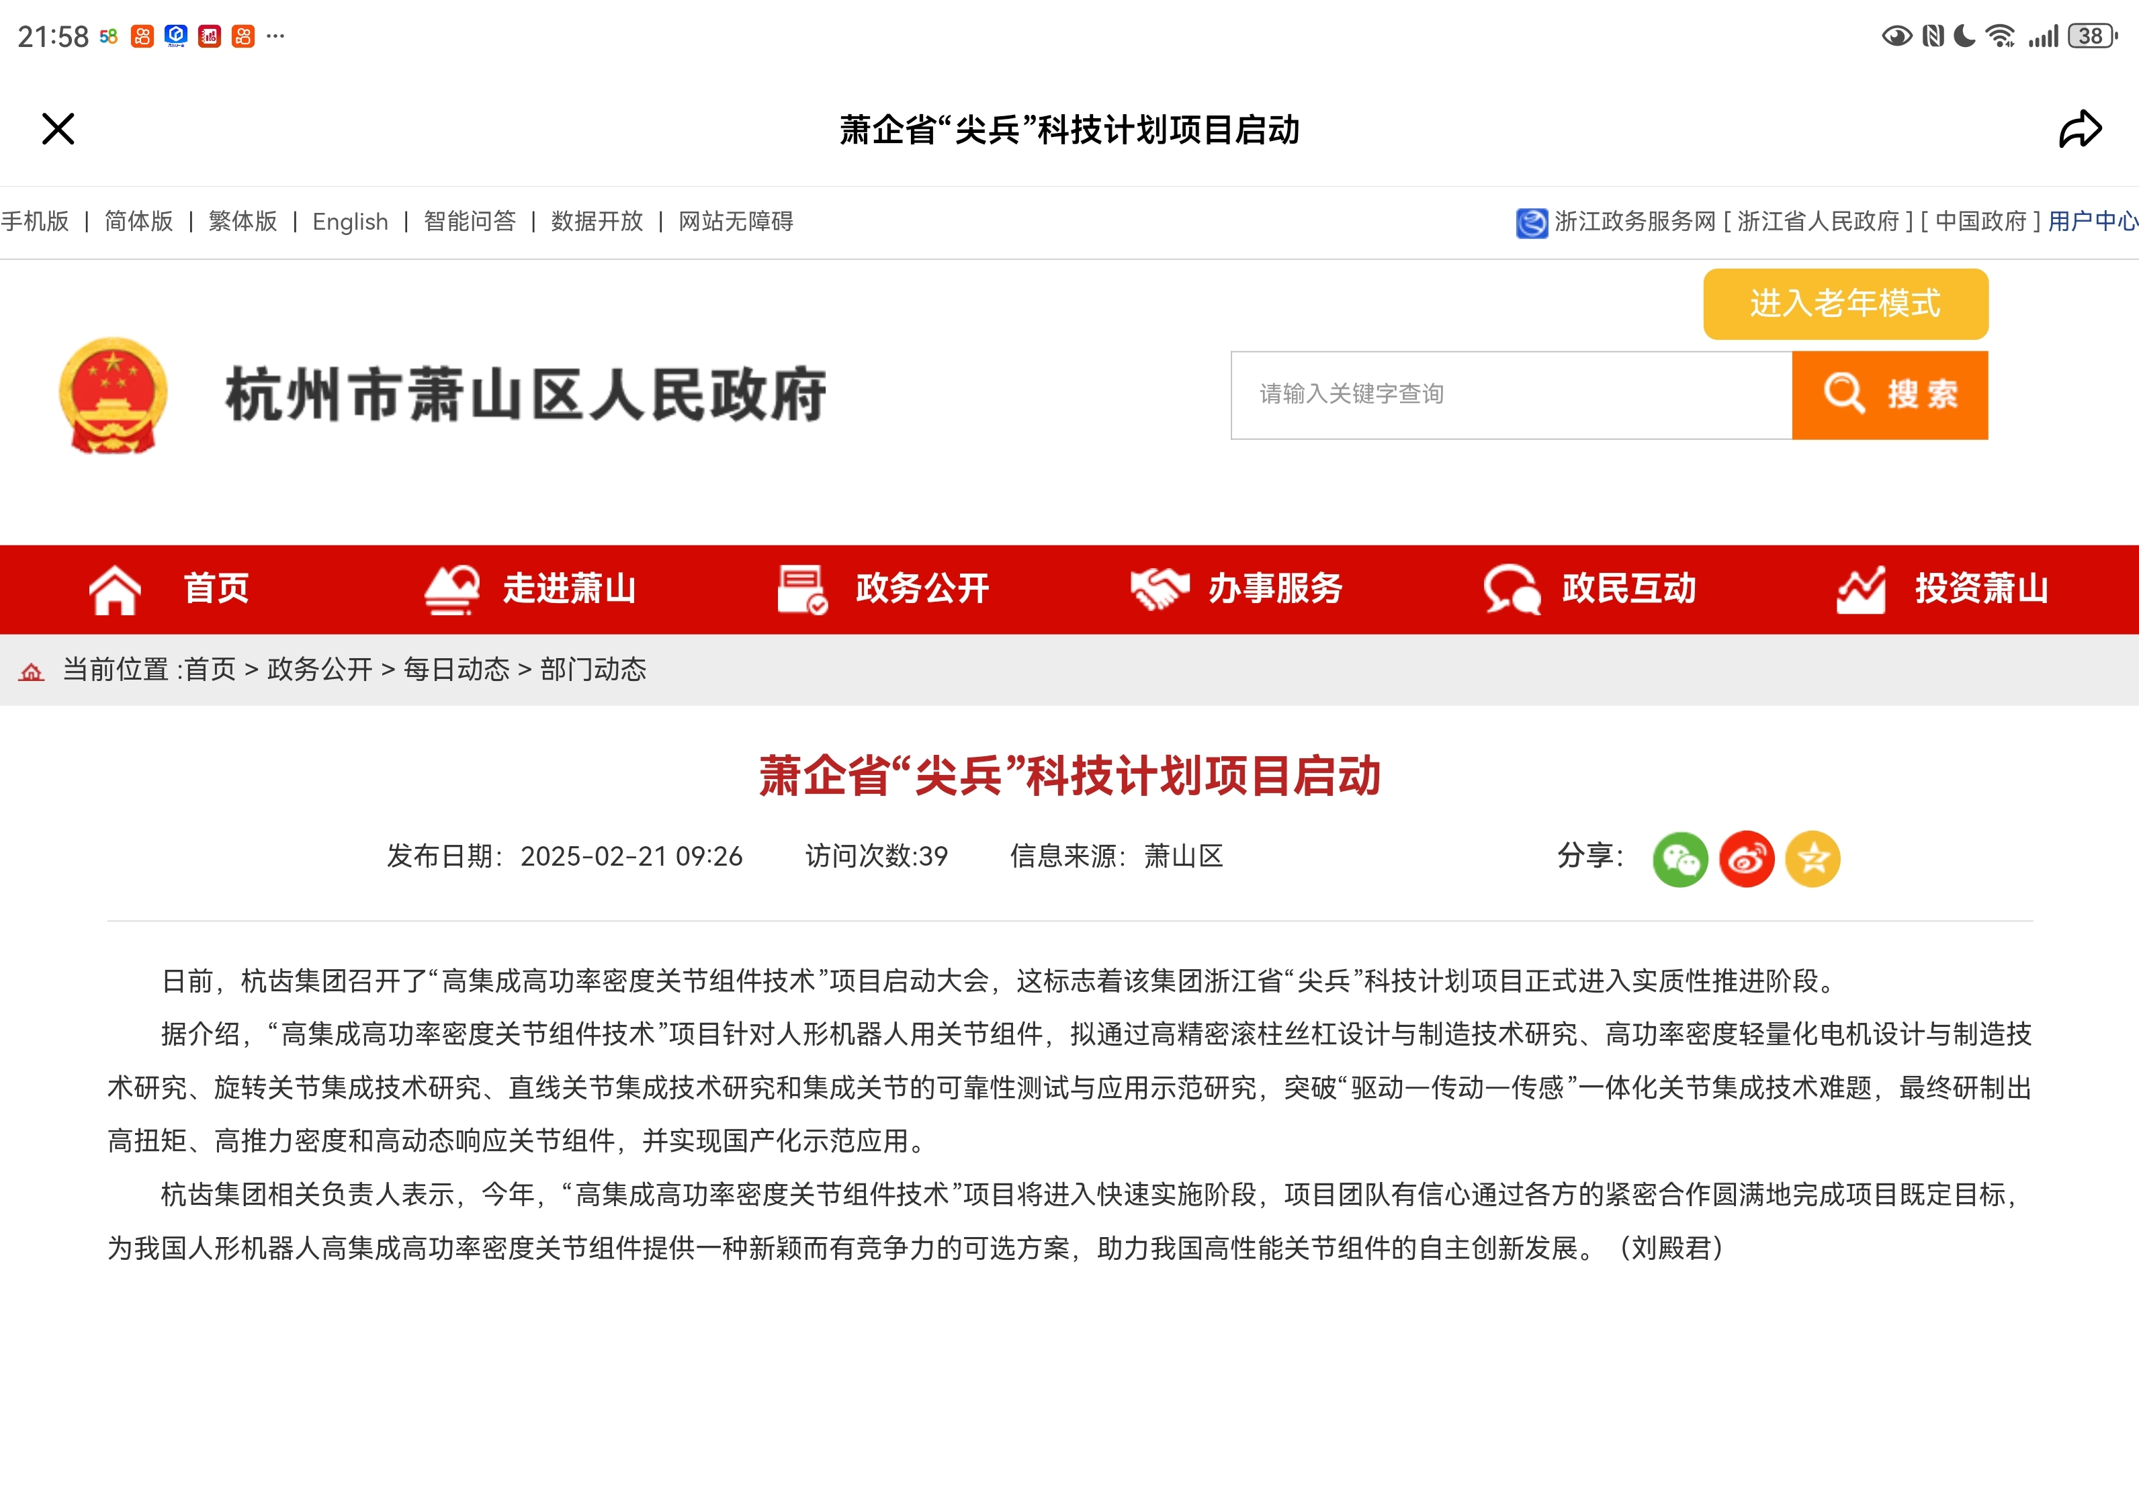Click the small home icon in breadcrumb
This screenshot has height=1499, width=2139.
coord(32,672)
